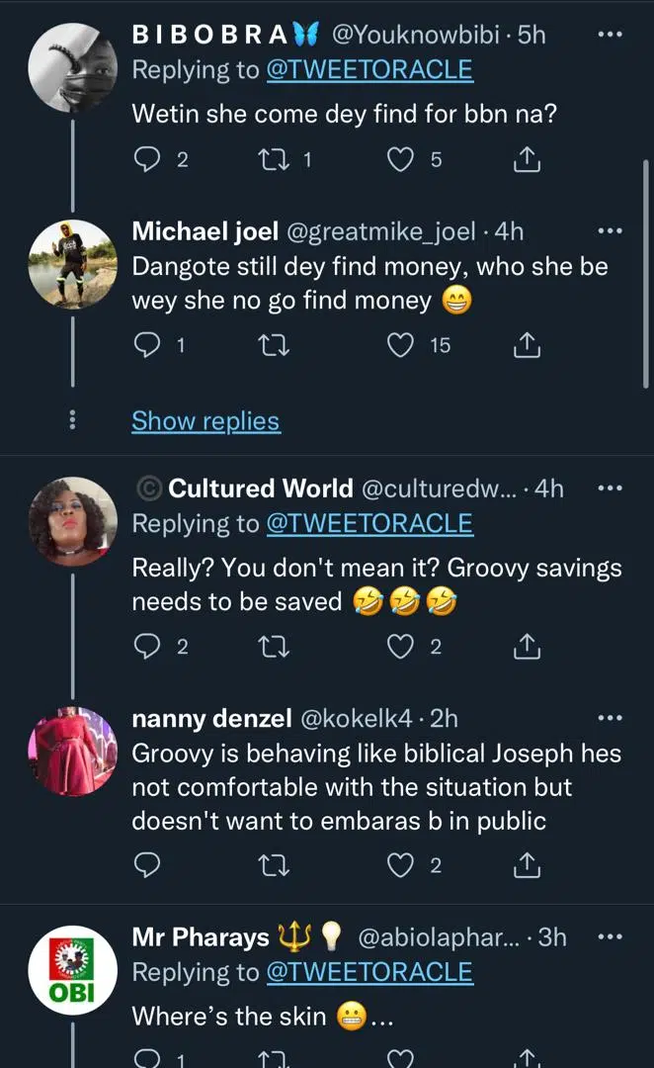Image resolution: width=654 pixels, height=1068 pixels.
Task: View Michael joel's profile avatar
Action: [72, 263]
